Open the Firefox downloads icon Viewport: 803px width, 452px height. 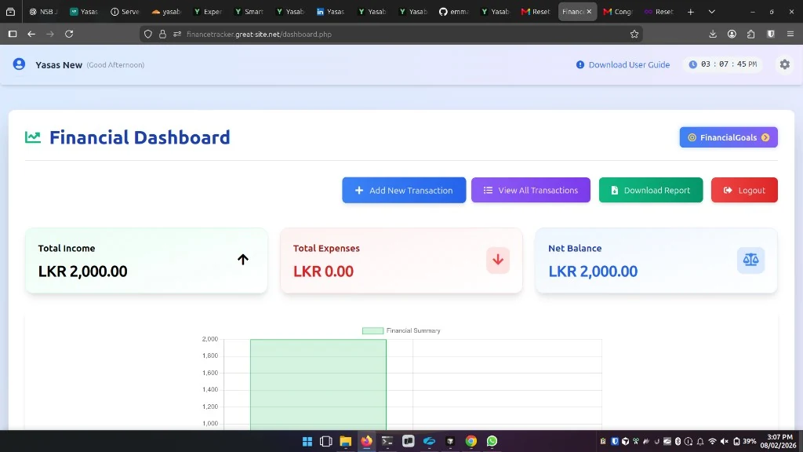(712, 35)
